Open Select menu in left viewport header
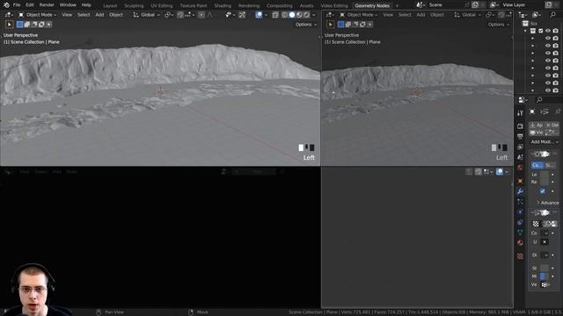563x316 pixels. pyautogui.click(x=84, y=15)
